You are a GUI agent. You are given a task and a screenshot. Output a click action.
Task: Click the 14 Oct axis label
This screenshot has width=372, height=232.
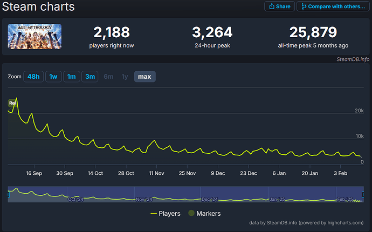click(95, 173)
